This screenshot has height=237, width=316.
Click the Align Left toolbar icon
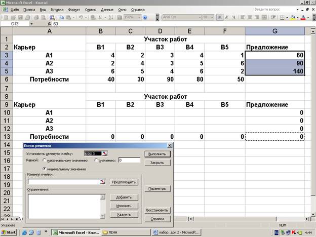[x=243, y=17]
